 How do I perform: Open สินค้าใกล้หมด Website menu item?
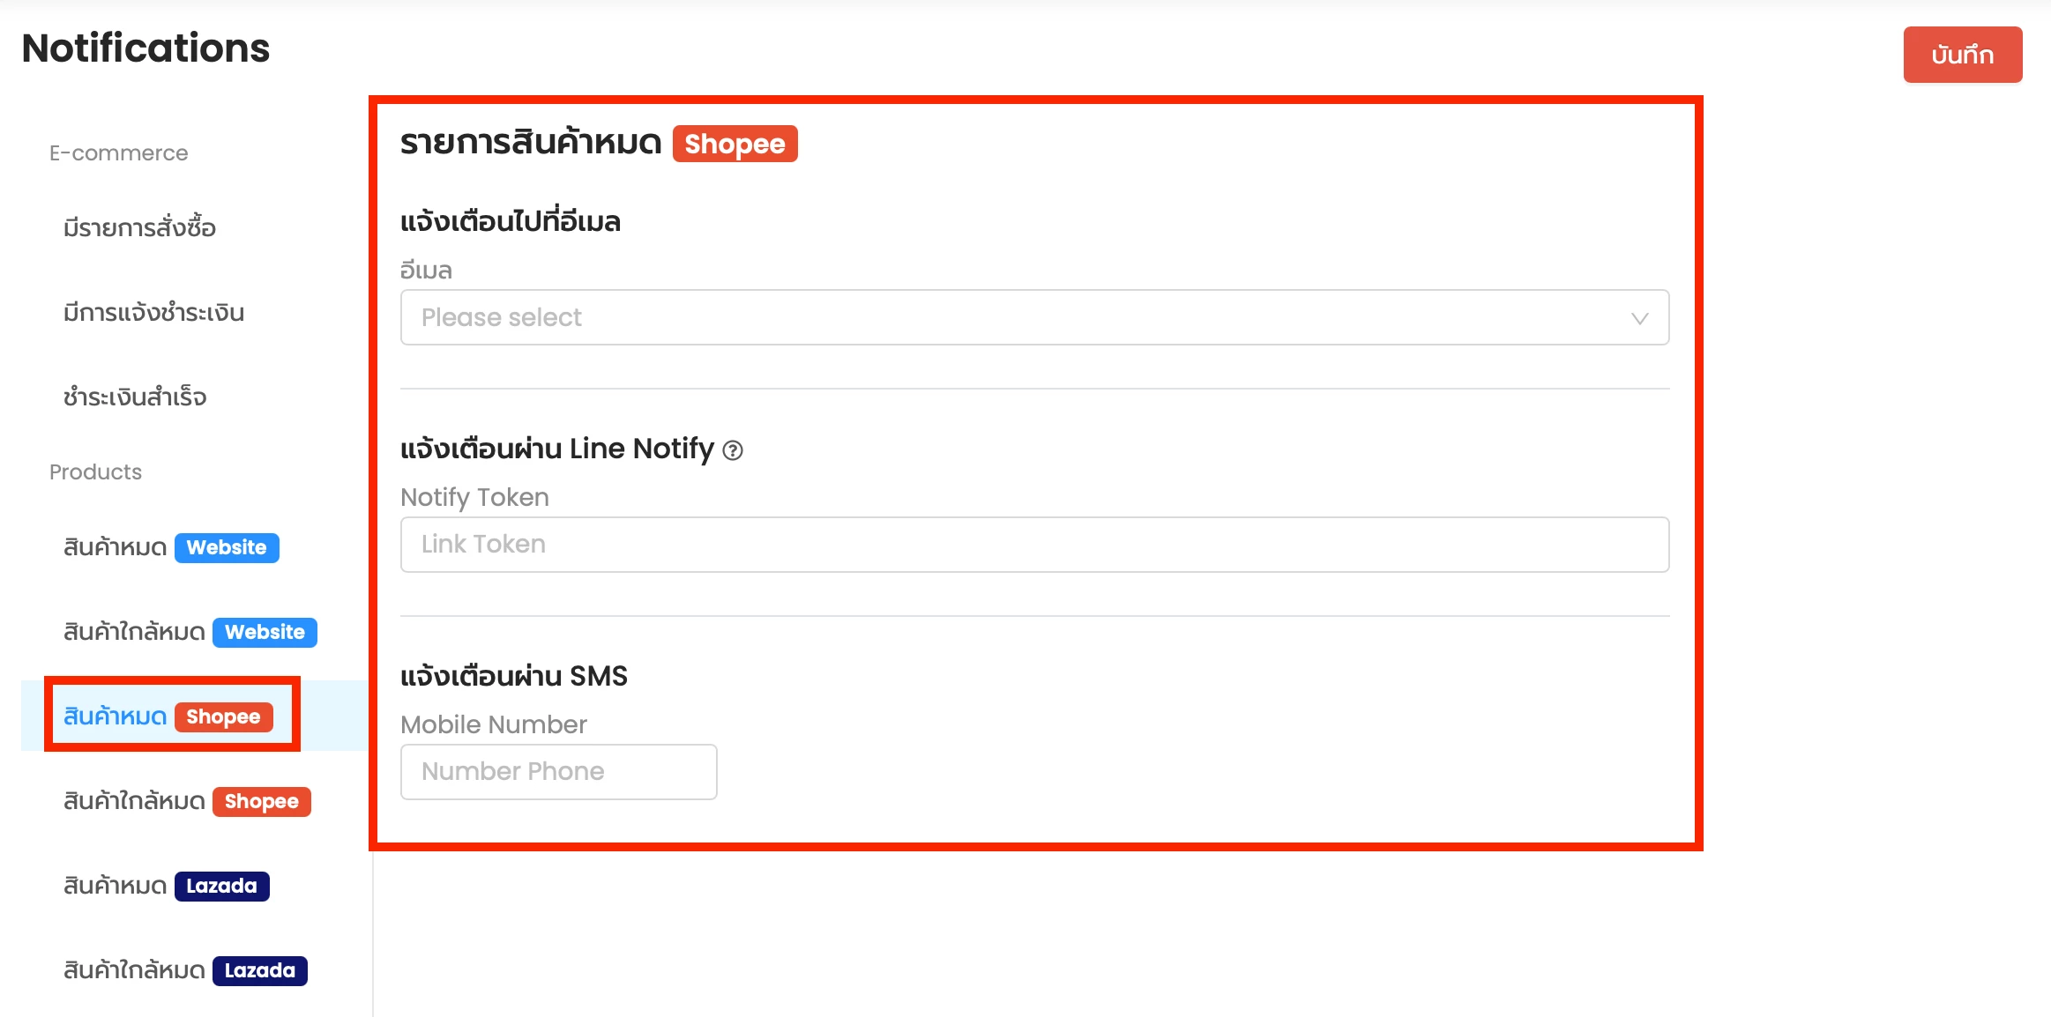tap(190, 632)
